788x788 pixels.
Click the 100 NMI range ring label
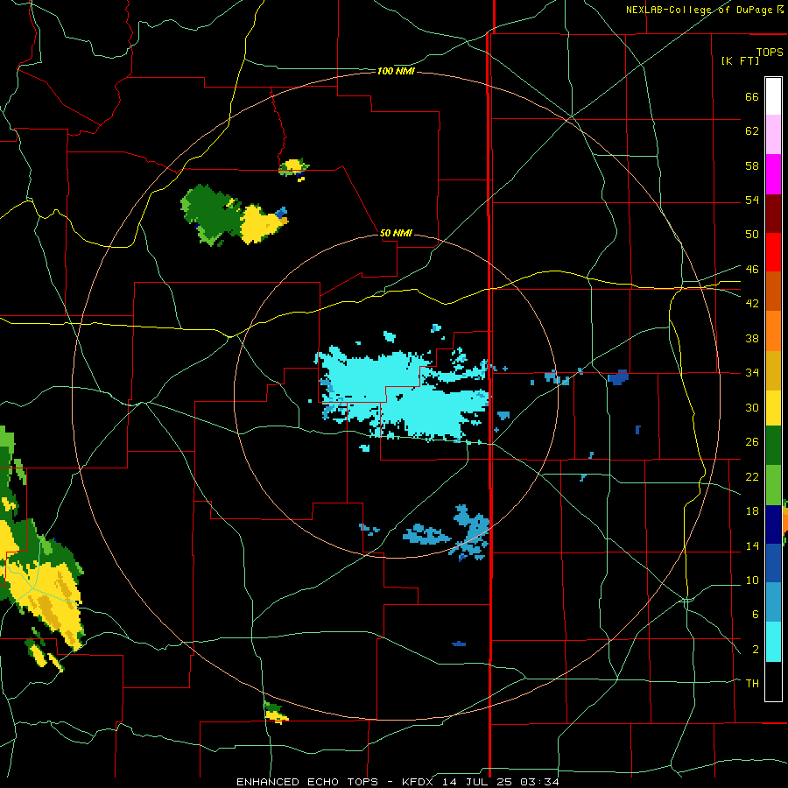[396, 72]
